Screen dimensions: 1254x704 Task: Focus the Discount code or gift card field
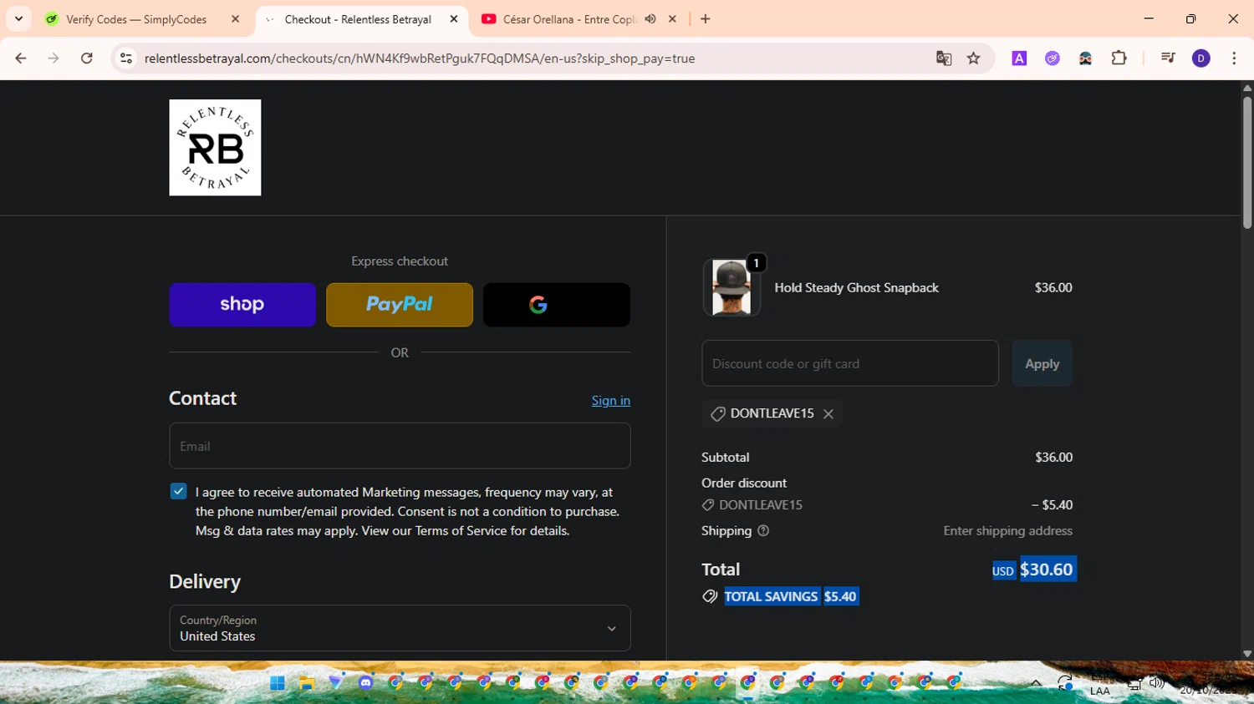pyautogui.click(x=850, y=363)
